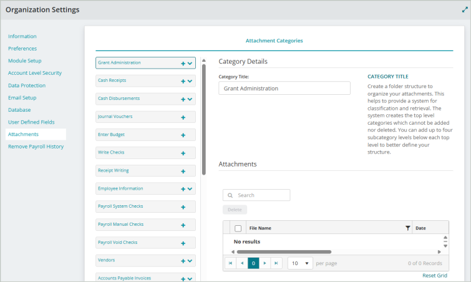Click the Category Title input field

pos(284,89)
